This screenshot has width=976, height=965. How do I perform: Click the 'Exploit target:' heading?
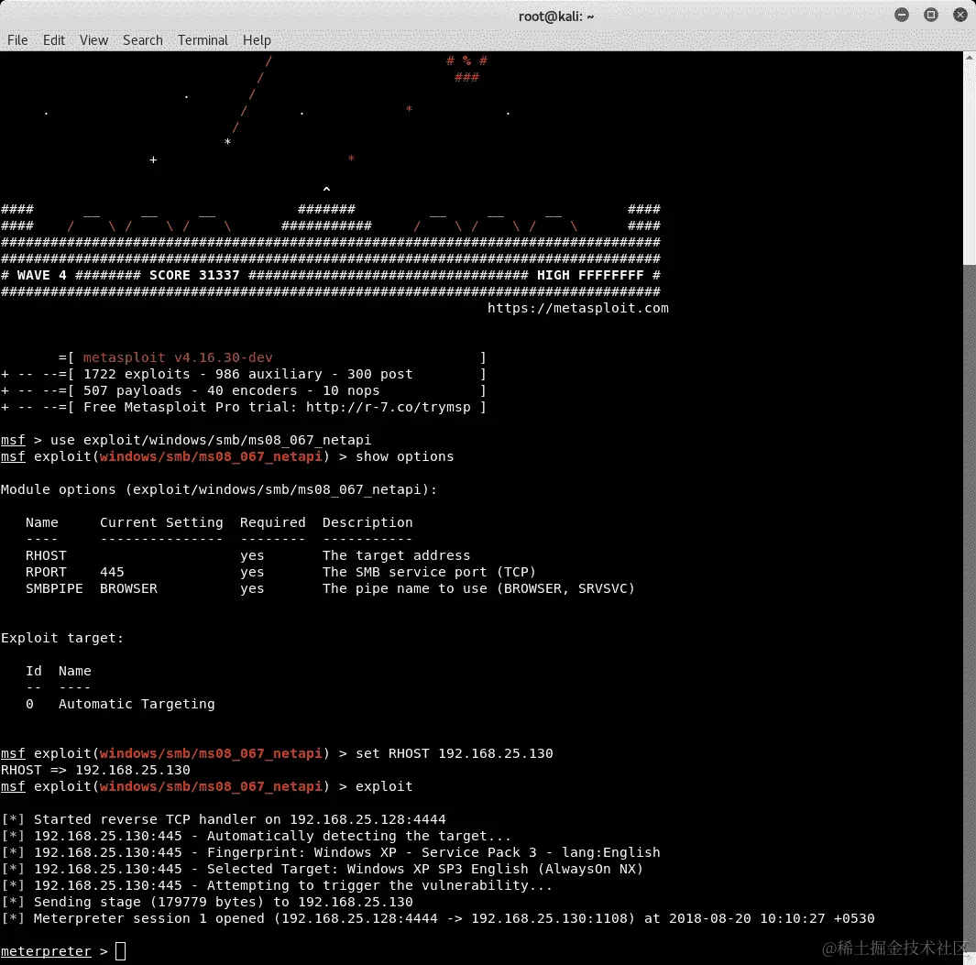click(62, 638)
